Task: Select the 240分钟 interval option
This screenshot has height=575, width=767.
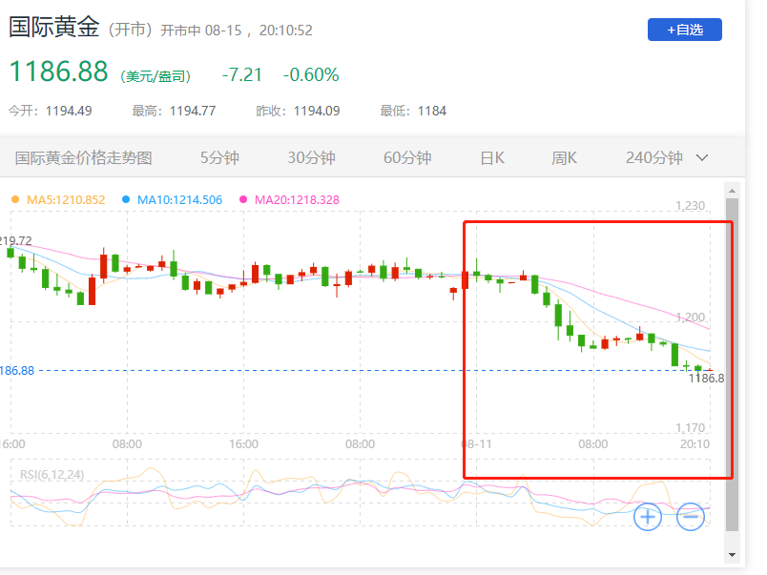Action: (654, 158)
